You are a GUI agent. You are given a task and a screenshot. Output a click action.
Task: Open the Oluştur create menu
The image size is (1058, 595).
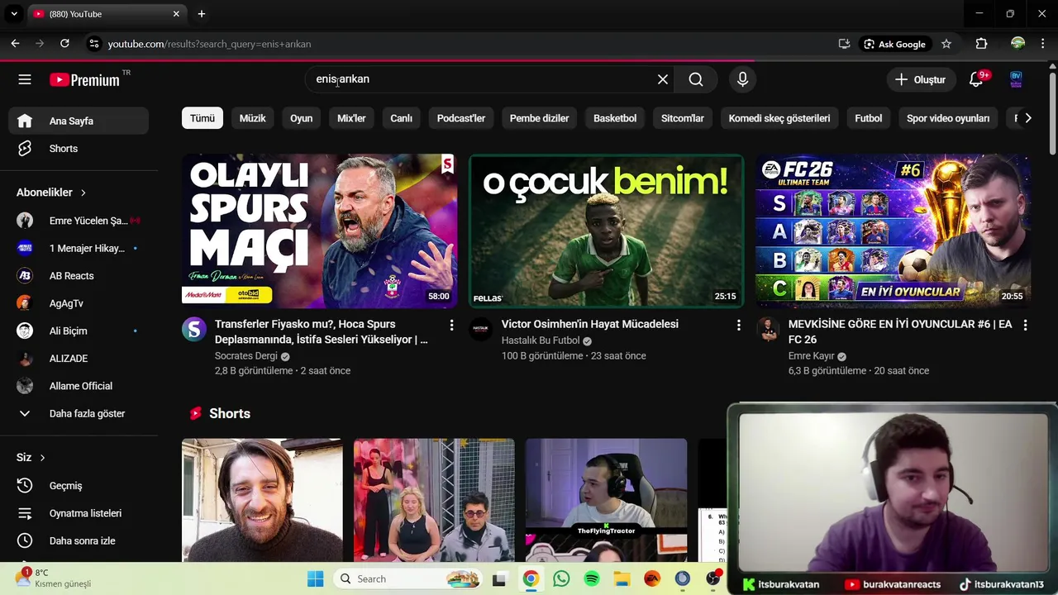[920, 79]
